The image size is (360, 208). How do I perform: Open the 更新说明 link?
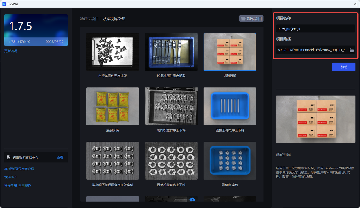(11, 51)
